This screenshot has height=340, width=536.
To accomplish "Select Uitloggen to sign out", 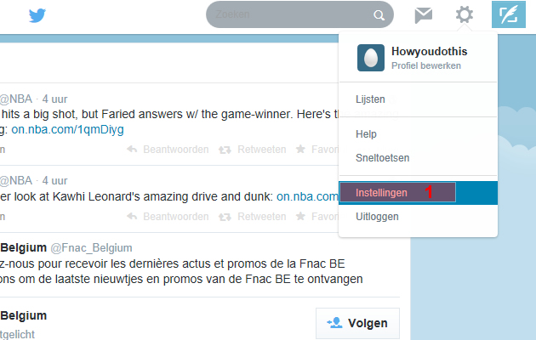I will (x=377, y=217).
